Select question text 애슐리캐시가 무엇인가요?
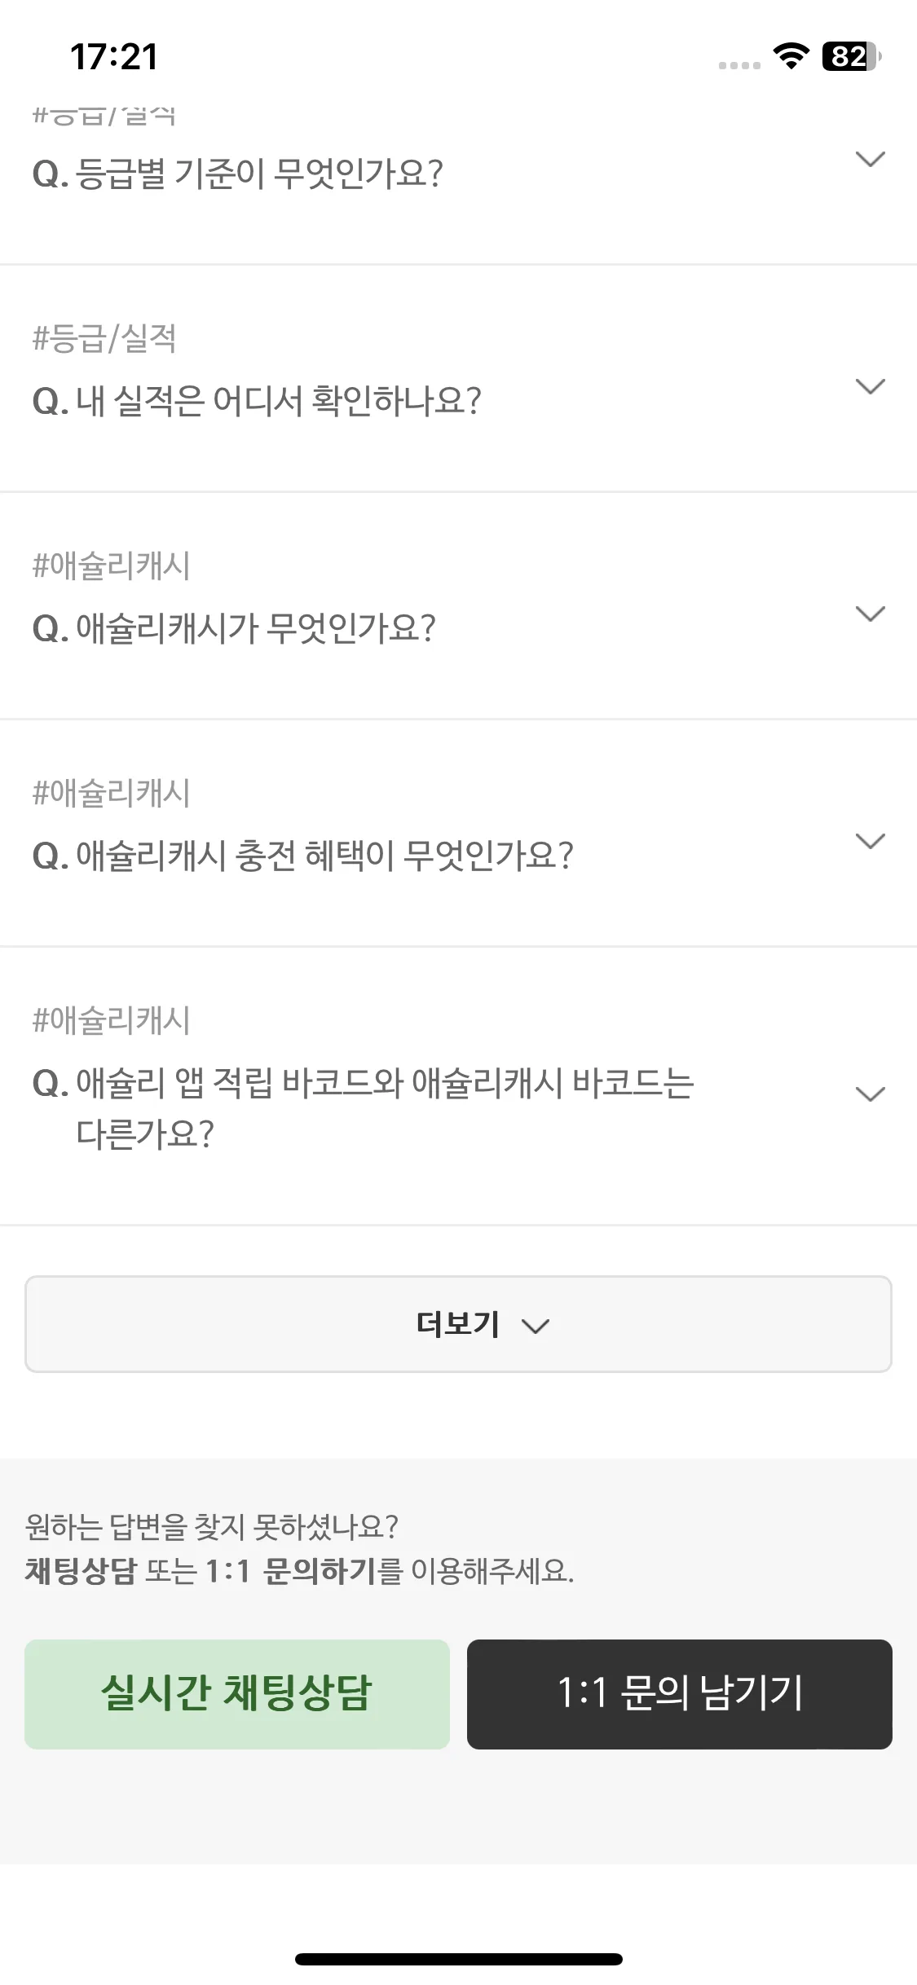Viewport: 917px width, 1985px height. (x=234, y=628)
